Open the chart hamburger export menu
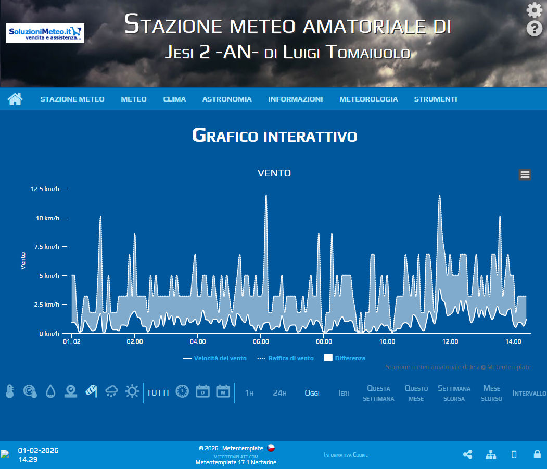This screenshot has width=547, height=469. click(x=525, y=175)
